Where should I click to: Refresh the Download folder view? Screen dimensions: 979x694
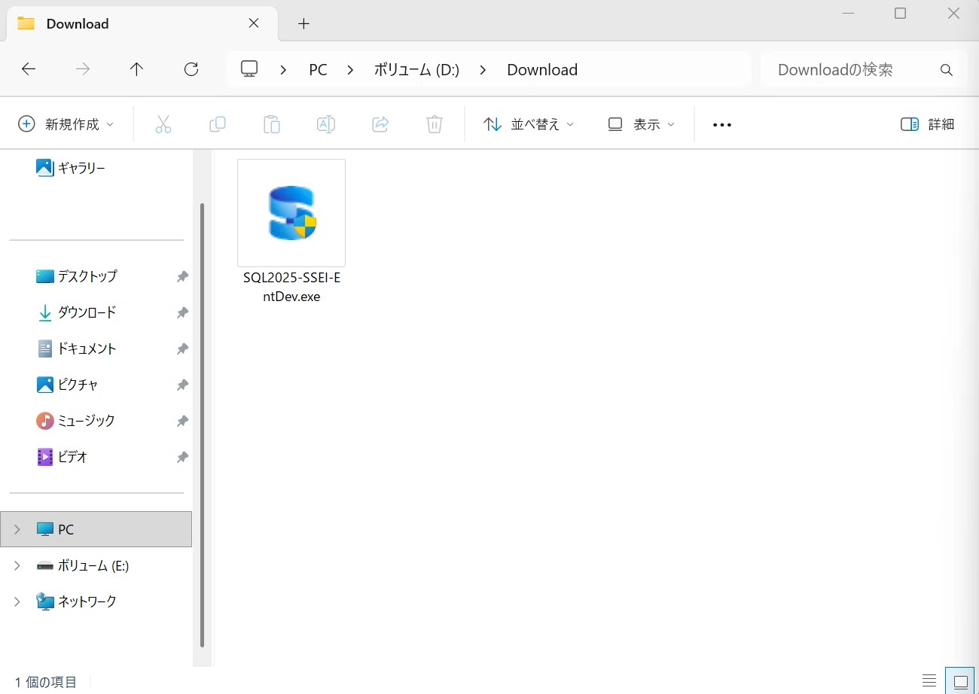[191, 69]
